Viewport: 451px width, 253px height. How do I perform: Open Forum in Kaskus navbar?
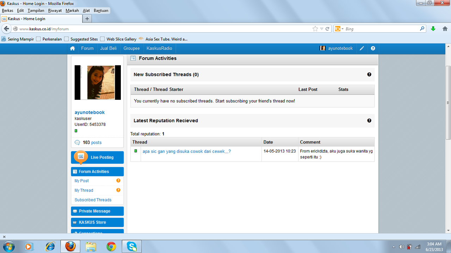pyautogui.click(x=87, y=48)
